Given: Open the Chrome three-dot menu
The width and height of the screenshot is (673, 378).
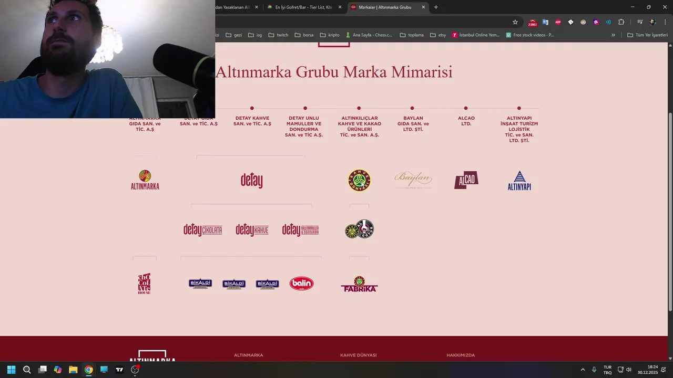Looking at the screenshot, I should [x=665, y=22].
